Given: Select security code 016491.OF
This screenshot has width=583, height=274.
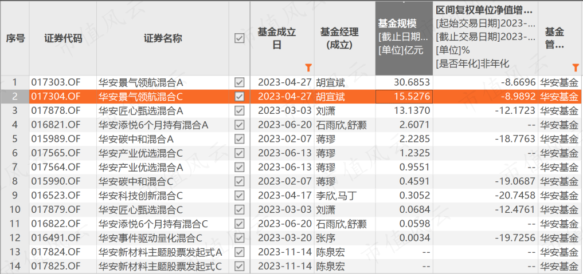Looking at the screenshot, I should pyautogui.click(x=56, y=238).
